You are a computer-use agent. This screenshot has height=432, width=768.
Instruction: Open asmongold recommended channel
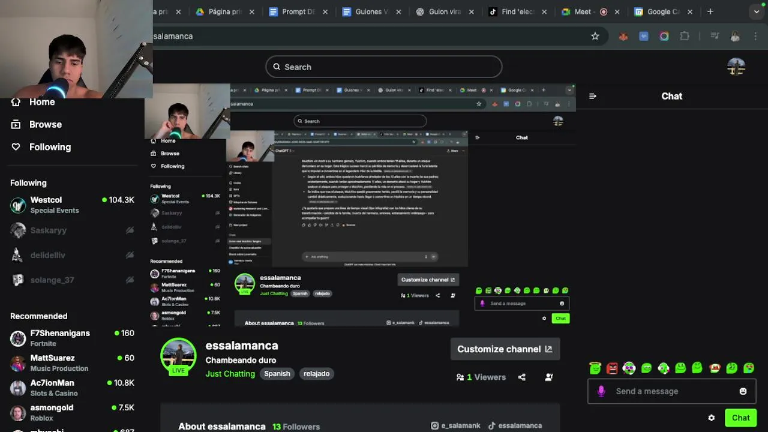click(72, 413)
